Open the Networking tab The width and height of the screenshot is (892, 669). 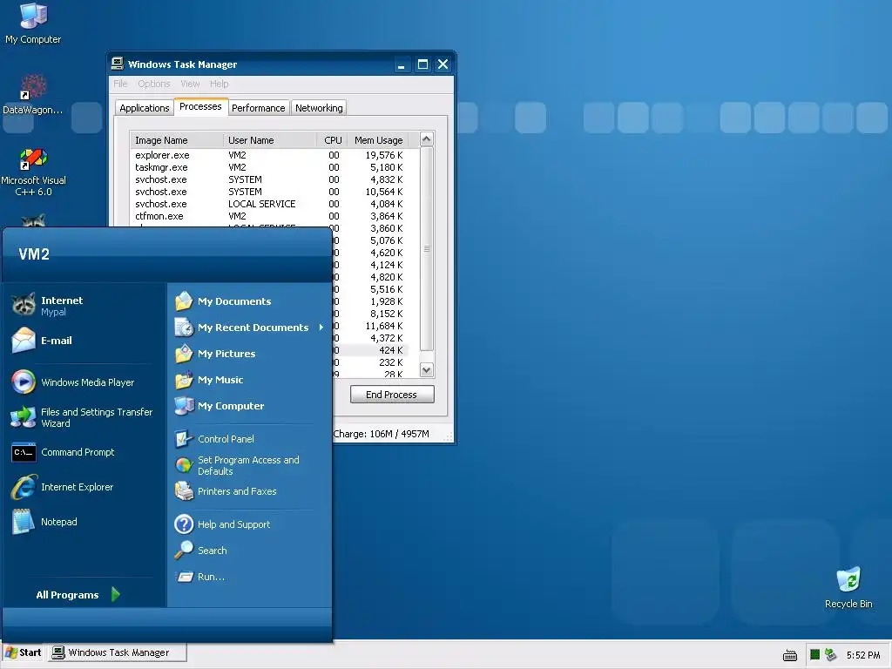point(319,107)
